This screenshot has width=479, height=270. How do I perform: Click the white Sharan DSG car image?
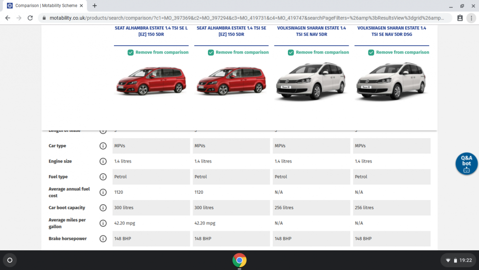[392, 81]
